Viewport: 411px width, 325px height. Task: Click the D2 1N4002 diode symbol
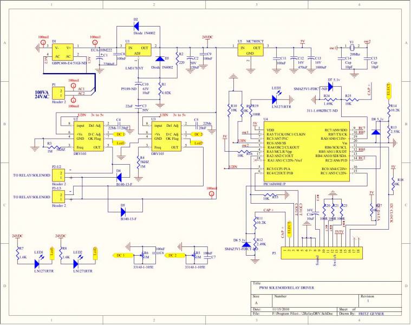[135, 25]
